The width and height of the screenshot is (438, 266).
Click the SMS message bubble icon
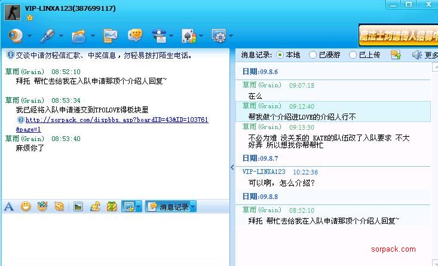(x=135, y=36)
